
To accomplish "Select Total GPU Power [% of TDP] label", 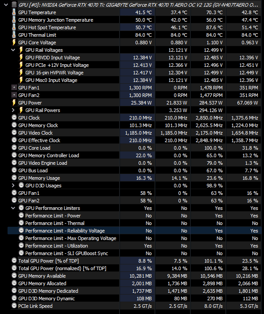I will (x=48, y=261).
